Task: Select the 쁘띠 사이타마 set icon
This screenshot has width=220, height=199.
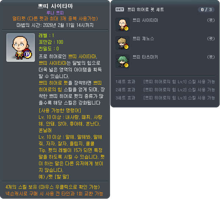Action: click(x=123, y=25)
